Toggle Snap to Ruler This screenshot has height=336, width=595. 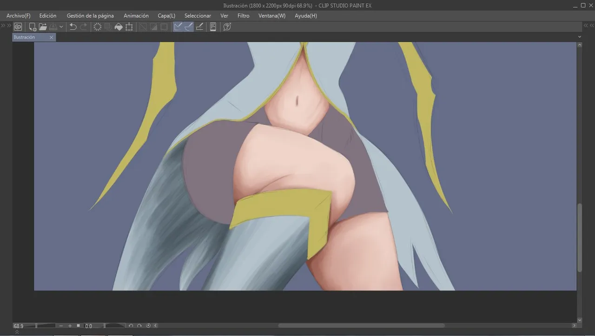(178, 27)
